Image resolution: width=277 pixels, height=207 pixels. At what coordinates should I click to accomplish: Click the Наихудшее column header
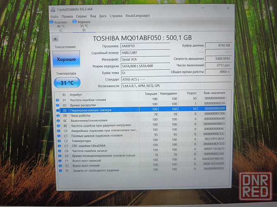click(x=168, y=94)
